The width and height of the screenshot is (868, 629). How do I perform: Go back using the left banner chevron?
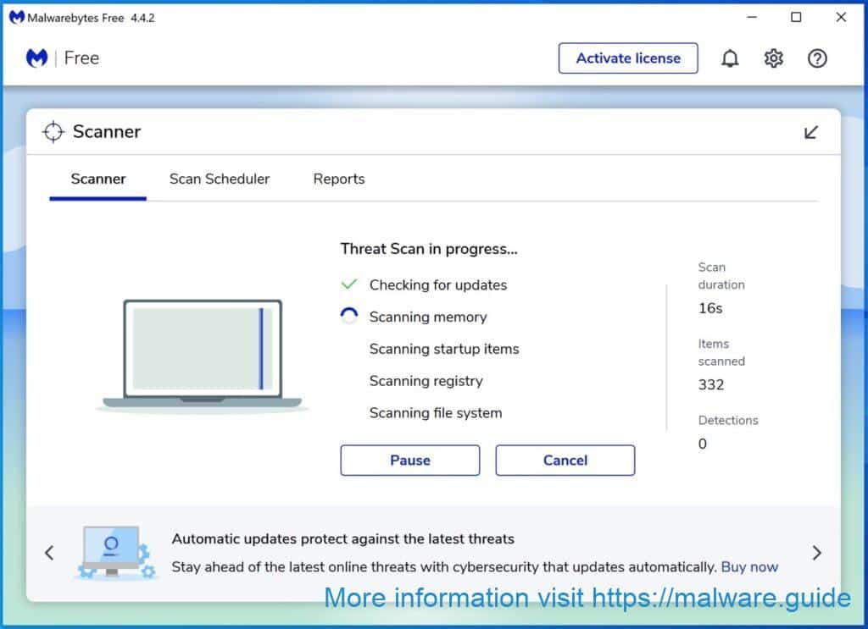[49, 553]
